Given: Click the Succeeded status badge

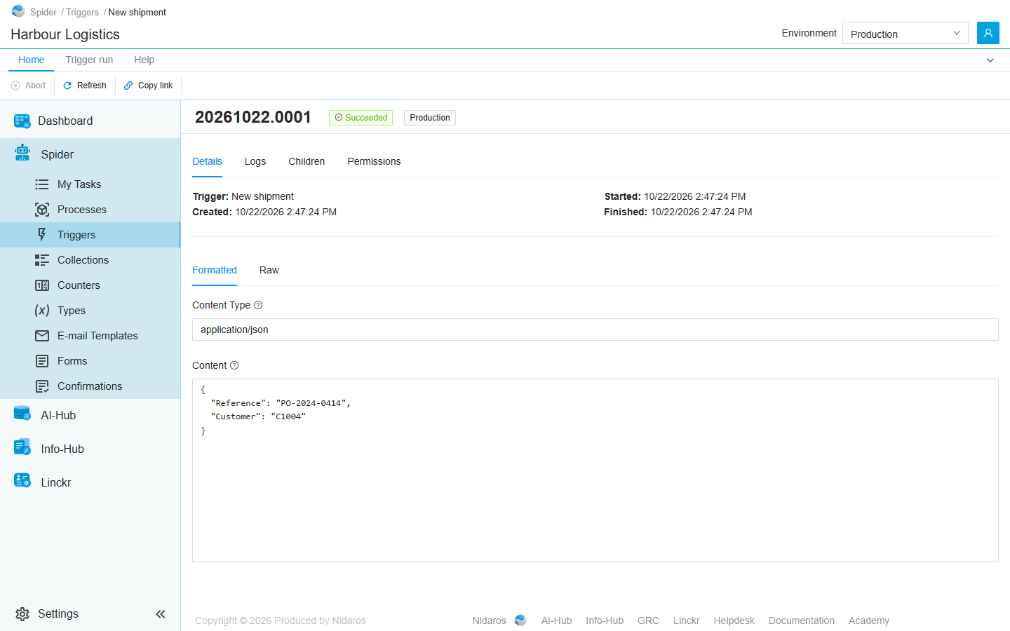Looking at the screenshot, I should tap(361, 118).
